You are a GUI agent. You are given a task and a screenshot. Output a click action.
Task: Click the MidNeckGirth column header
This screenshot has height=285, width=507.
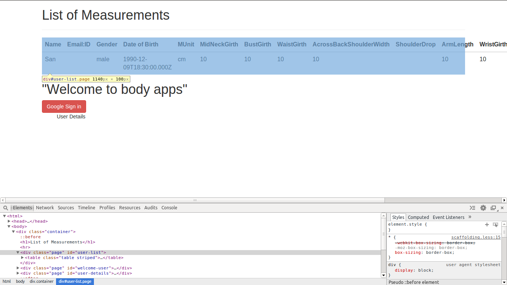pos(219,45)
